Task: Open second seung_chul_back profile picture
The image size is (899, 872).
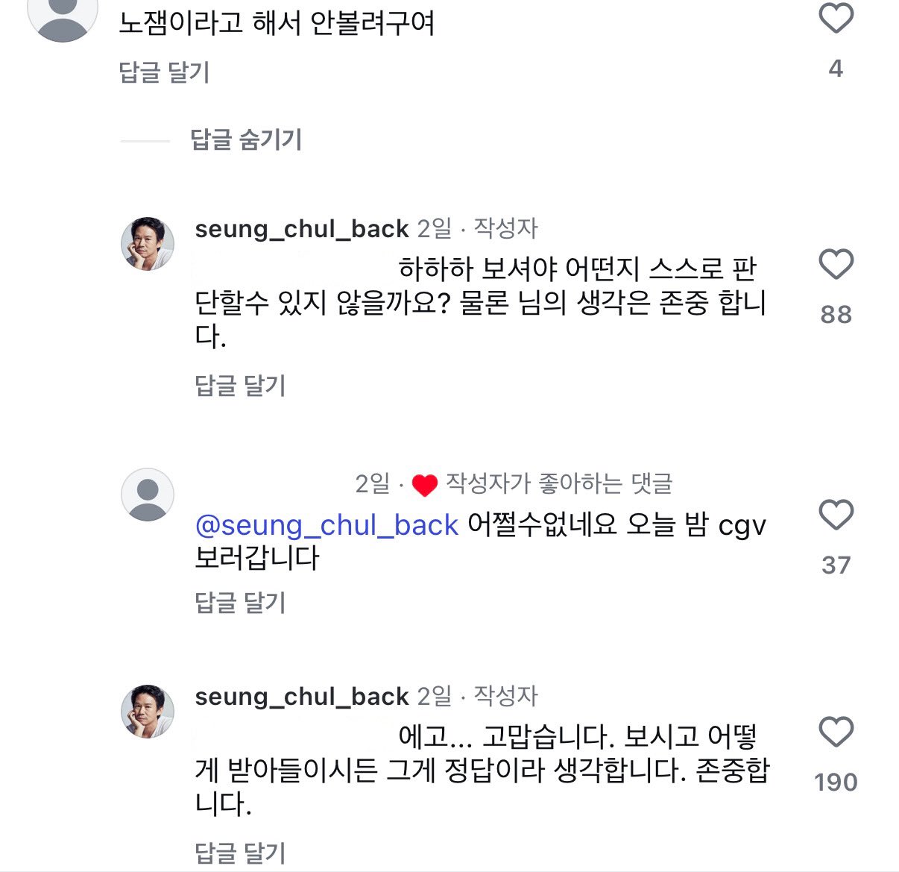Action: click(148, 711)
